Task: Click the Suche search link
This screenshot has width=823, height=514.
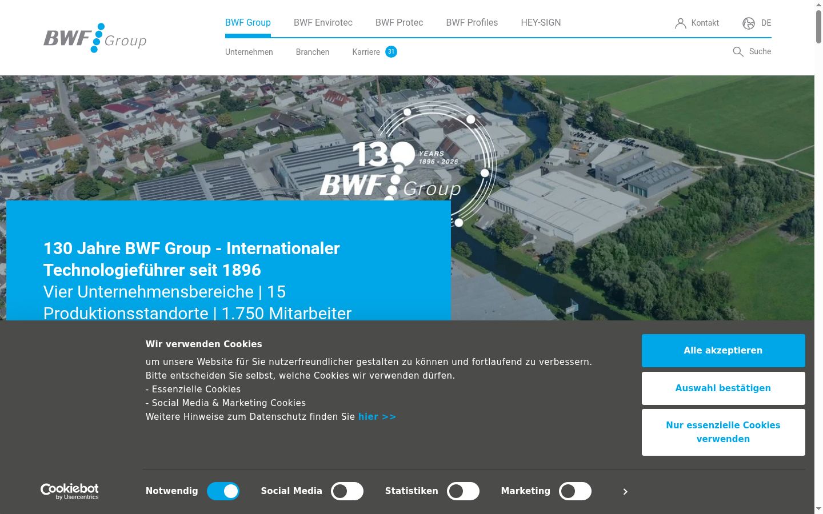Action: pos(760,51)
